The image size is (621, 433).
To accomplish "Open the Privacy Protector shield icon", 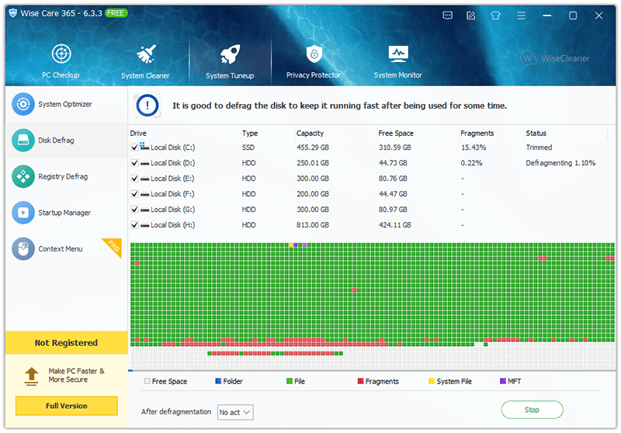I will click(314, 54).
